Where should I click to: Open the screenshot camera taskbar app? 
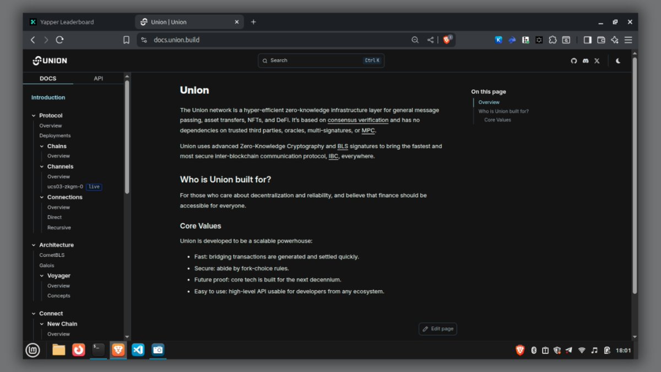point(158,350)
